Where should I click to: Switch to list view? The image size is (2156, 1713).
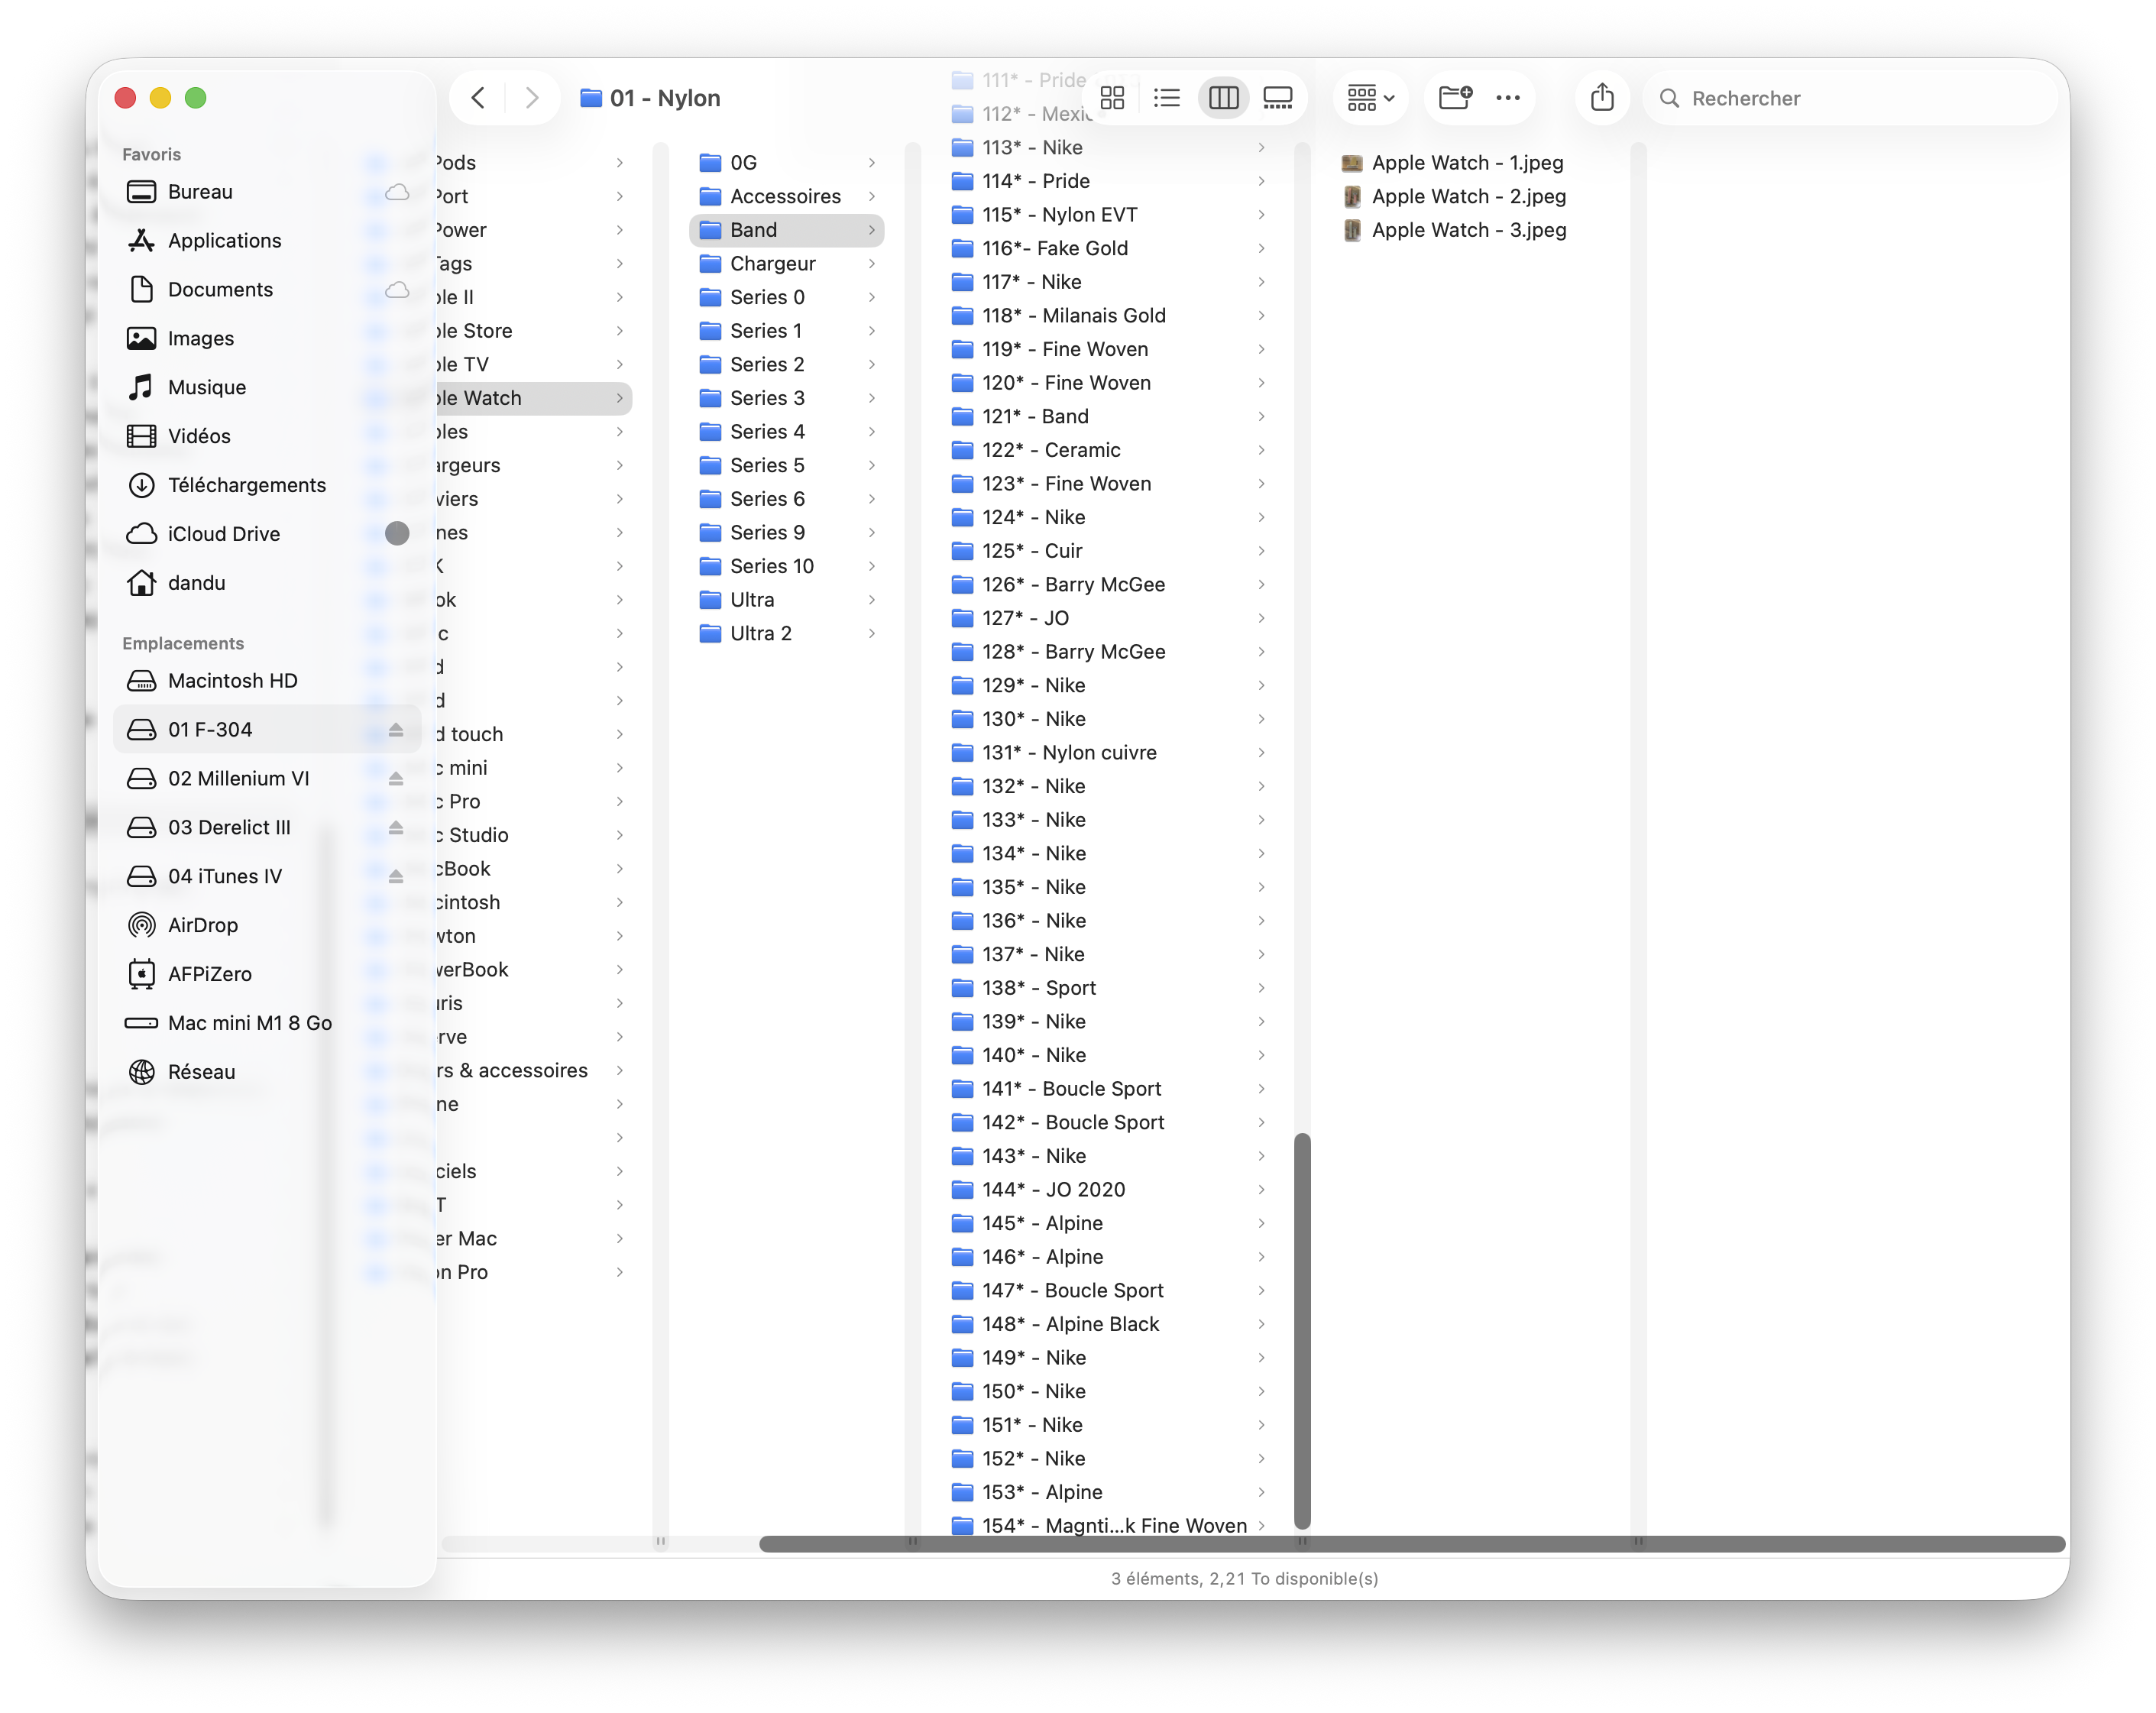[x=1166, y=98]
